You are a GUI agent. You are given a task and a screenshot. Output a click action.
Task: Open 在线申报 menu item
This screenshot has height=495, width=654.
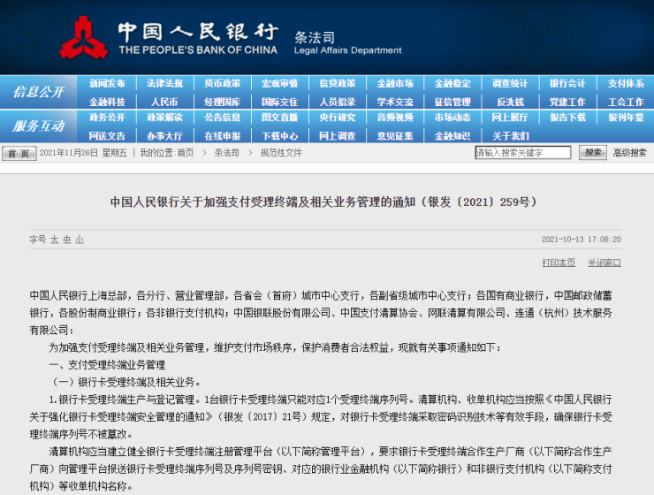223,136
